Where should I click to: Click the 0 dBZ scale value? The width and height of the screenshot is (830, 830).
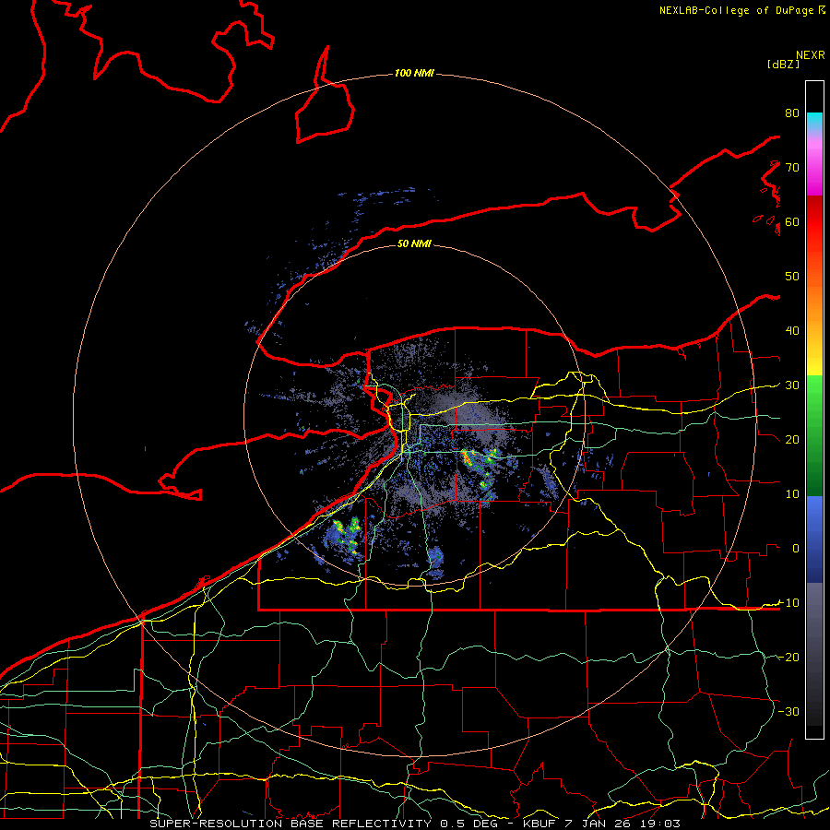796,549
